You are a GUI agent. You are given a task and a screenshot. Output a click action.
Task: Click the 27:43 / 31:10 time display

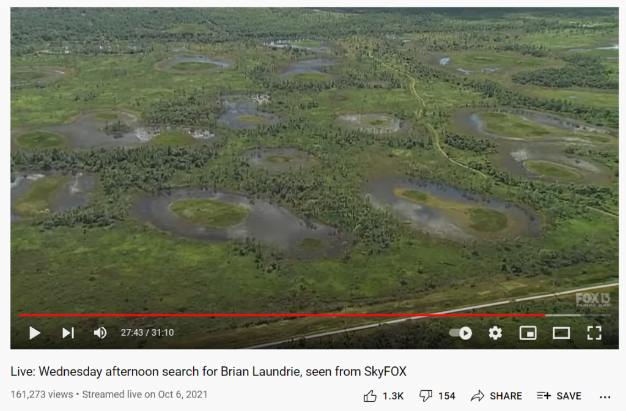(x=147, y=333)
